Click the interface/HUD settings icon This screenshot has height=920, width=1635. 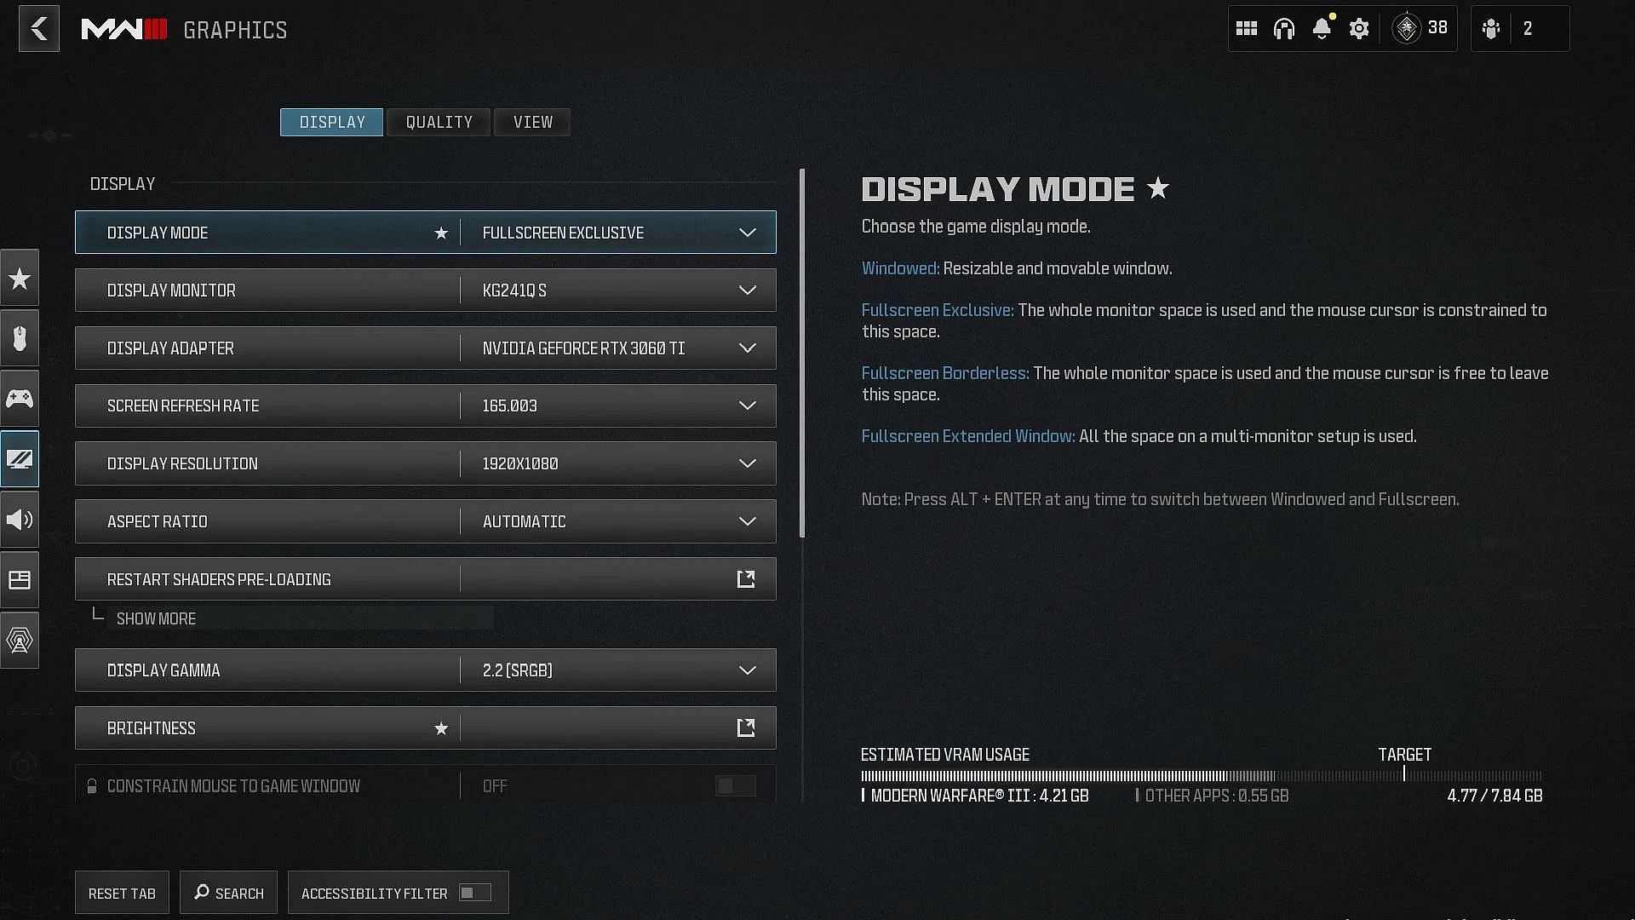coord(19,579)
